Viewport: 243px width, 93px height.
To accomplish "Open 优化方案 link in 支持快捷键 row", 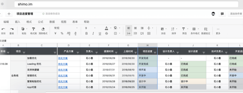I will click(x=63, y=70).
